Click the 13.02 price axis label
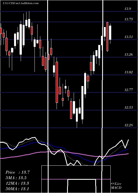 pos(129,72)
